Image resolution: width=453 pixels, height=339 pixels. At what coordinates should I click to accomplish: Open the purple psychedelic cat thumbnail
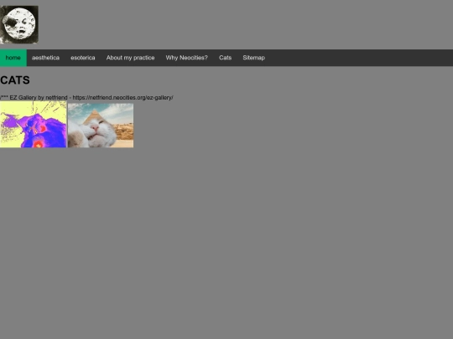pyautogui.click(x=34, y=124)
